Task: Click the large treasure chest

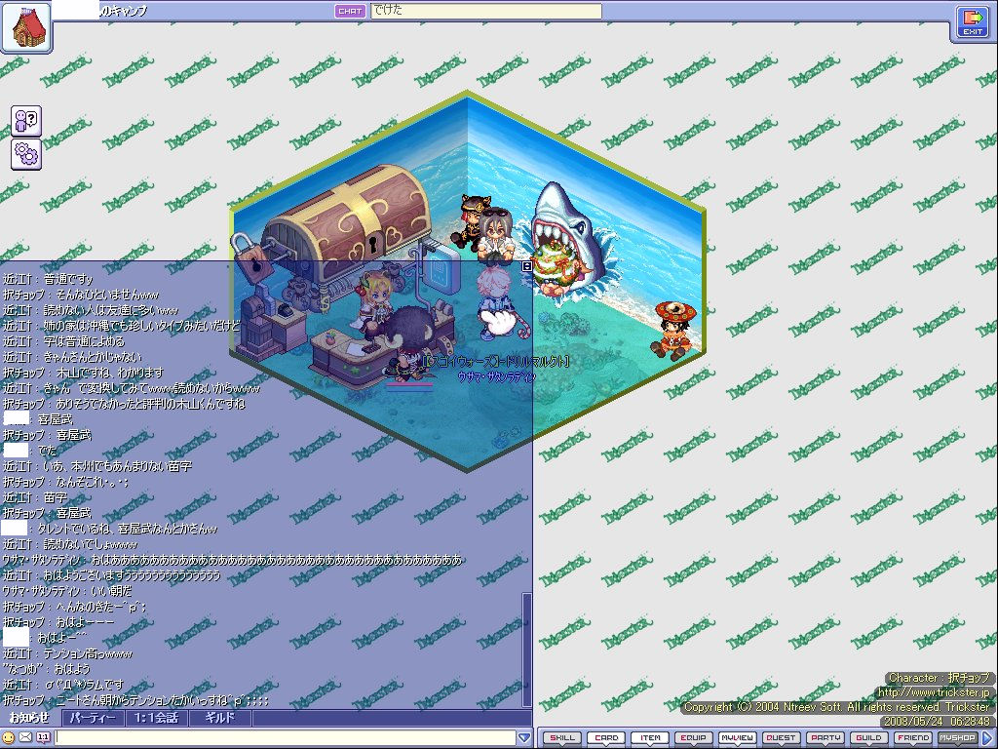Action: click(x=349, y=223)
